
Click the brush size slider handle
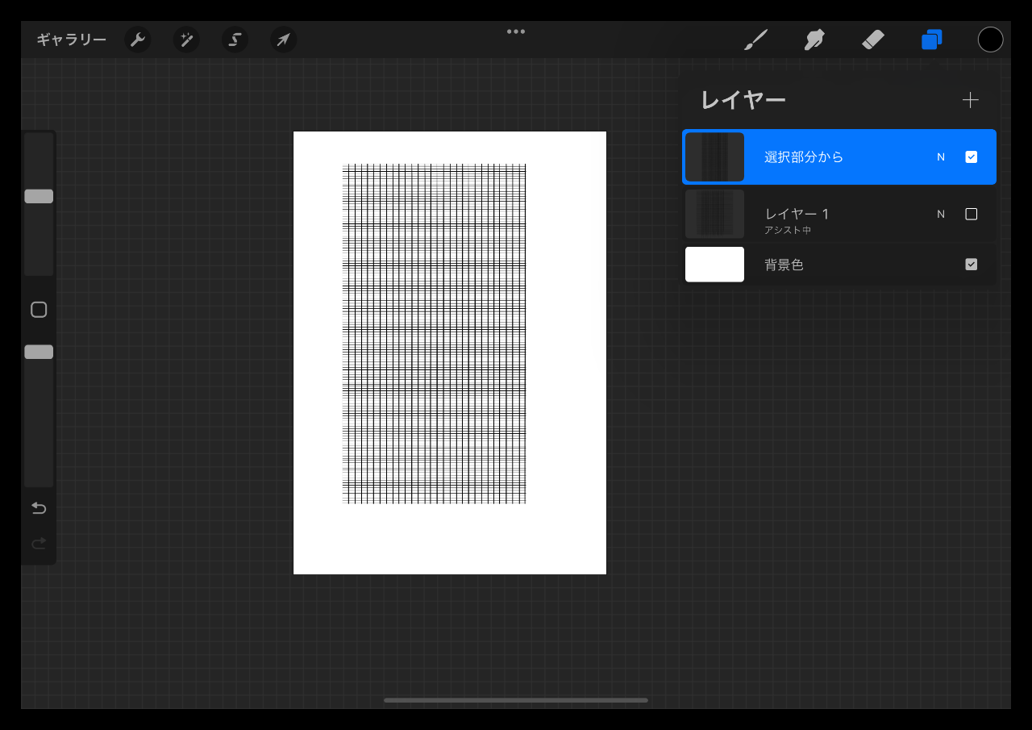(x=39, y=196)
